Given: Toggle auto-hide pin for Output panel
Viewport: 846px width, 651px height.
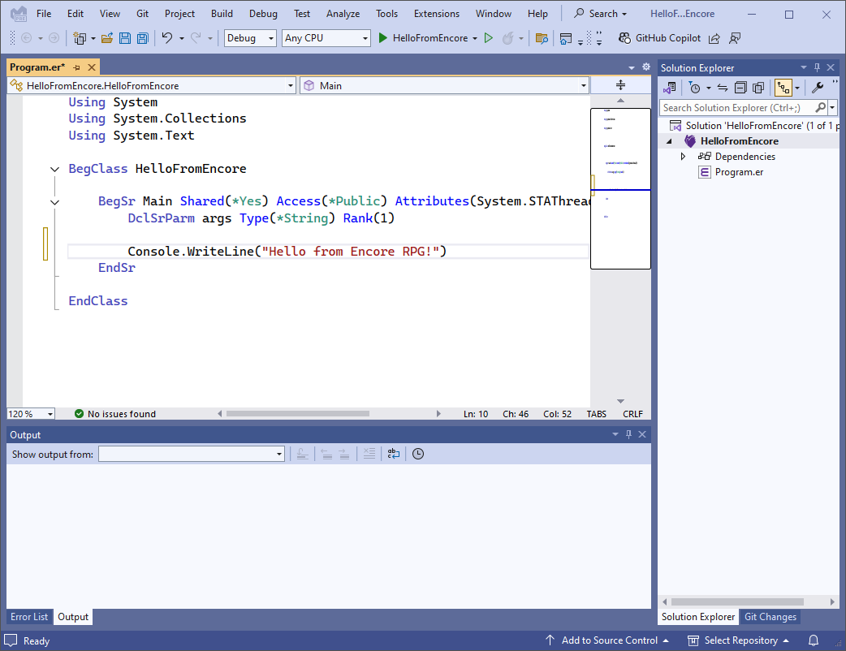Looking at the screenshot, I should click(628, 434).
